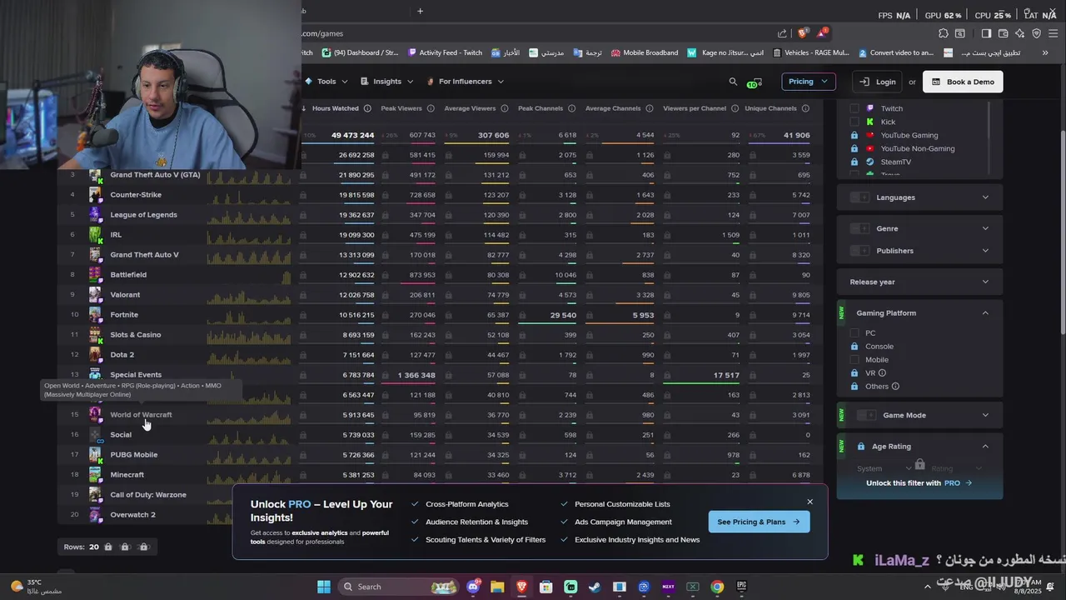The width and height of the screenshot is (1066, 600).
Task: Toggle the Languages include/exclude switch
Action: click(x=860, y=197)
